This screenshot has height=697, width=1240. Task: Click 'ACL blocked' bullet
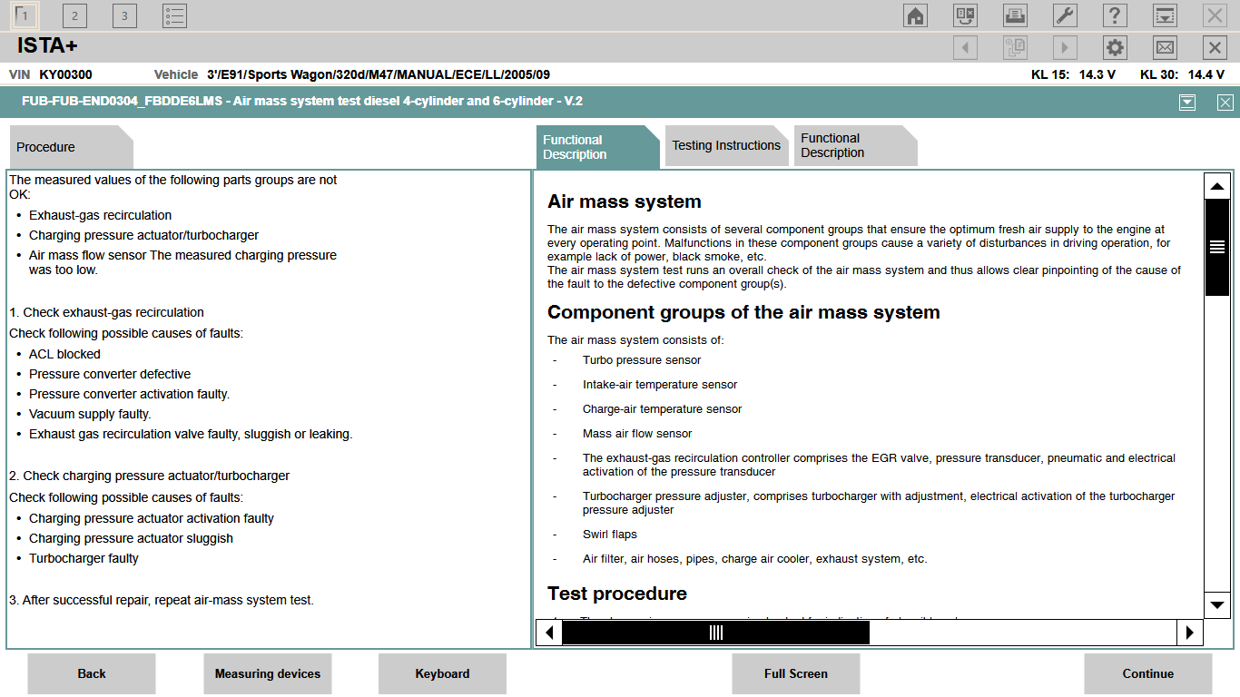(x=64, y=354)
